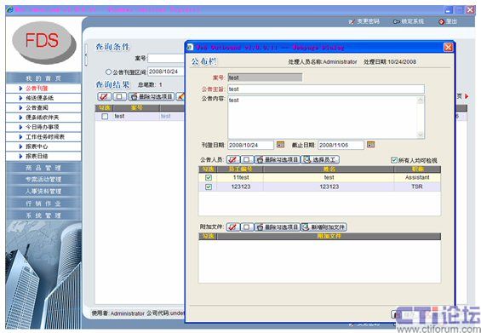Image resolution: width=481 pixels, height=333 pixels.
Task: Click 登出 logout icon in top bar
Action: (442, 21)
